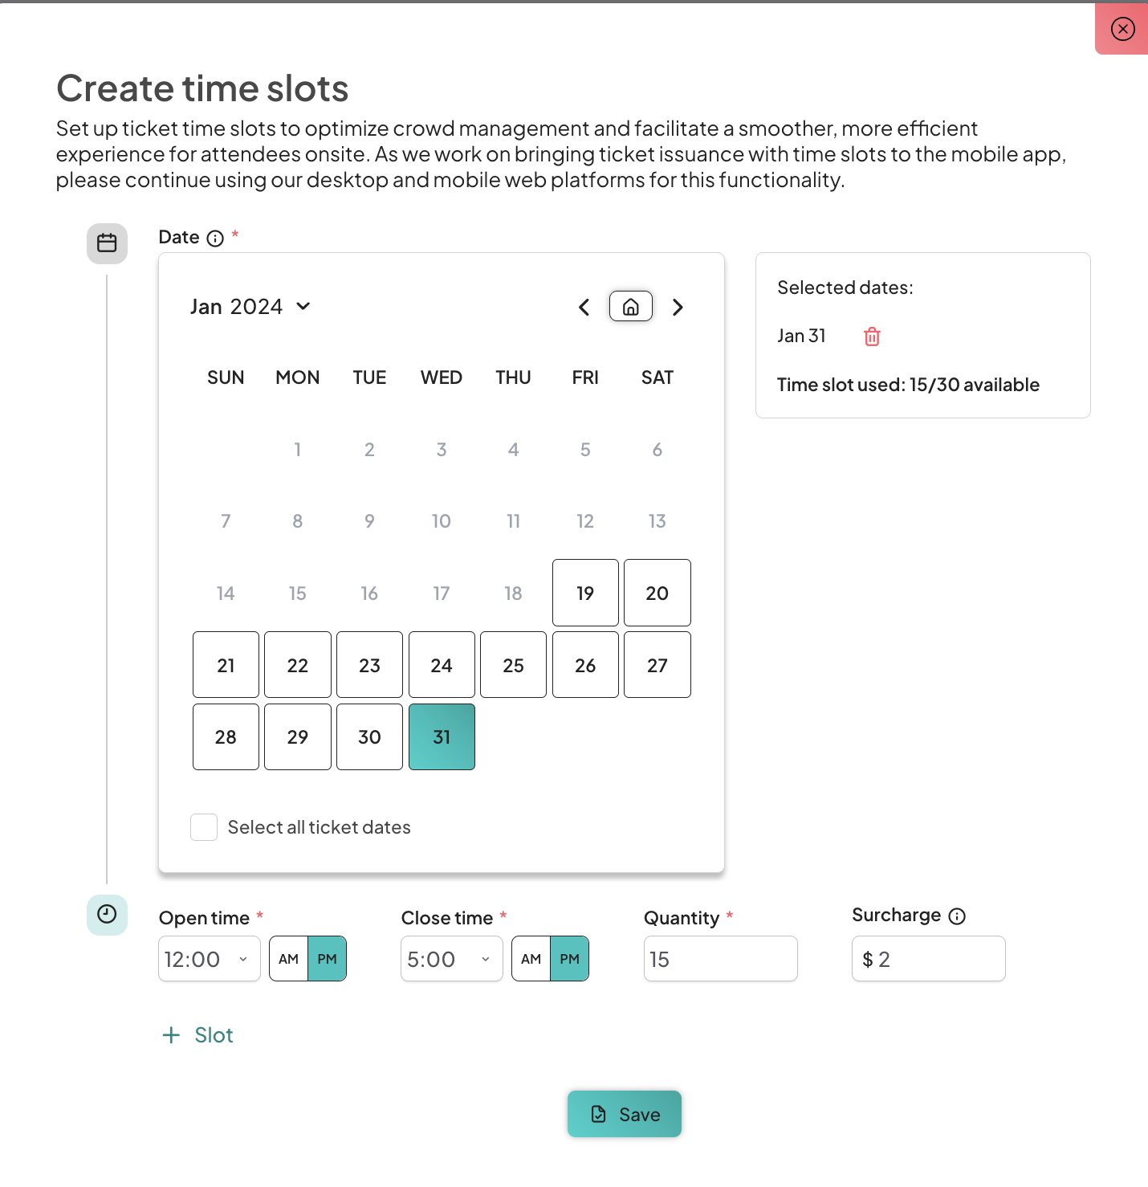Image resolution: width=1148 pixels, height=1187 pixels.
Task: Go to previous month arrow
Action: tap(584, 307)
